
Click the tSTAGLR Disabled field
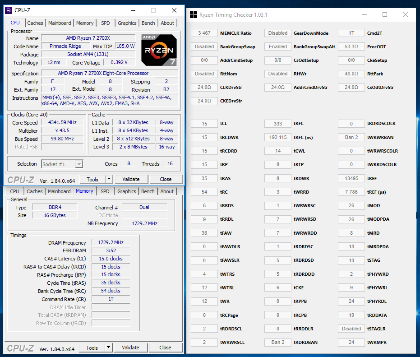(351, 329)
